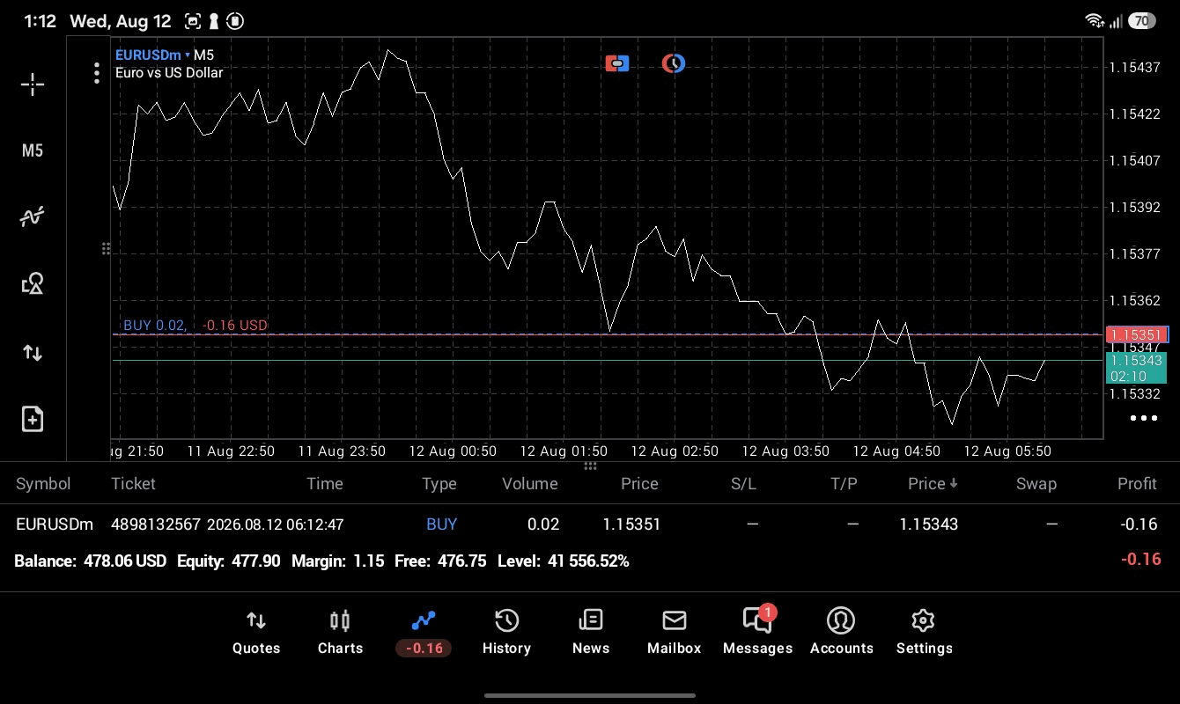Sort by Swap column header
The width and height of the screenshot is (1180, 704).
click(x=1036, y=483)
